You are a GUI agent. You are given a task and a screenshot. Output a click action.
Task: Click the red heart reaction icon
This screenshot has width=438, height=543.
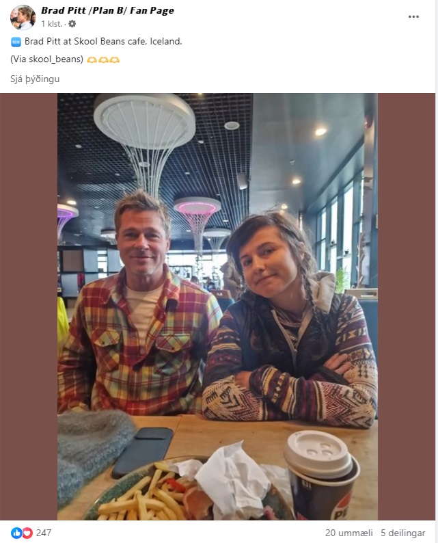[27, 533]
